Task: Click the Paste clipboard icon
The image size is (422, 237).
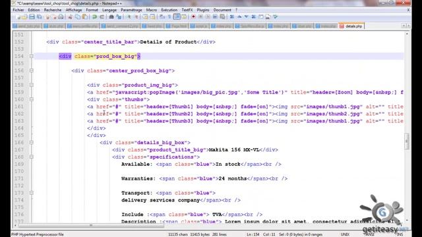Action: pyautogui.click(x=85, y=17)
